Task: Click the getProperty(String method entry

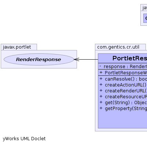Action: point(126,109)
